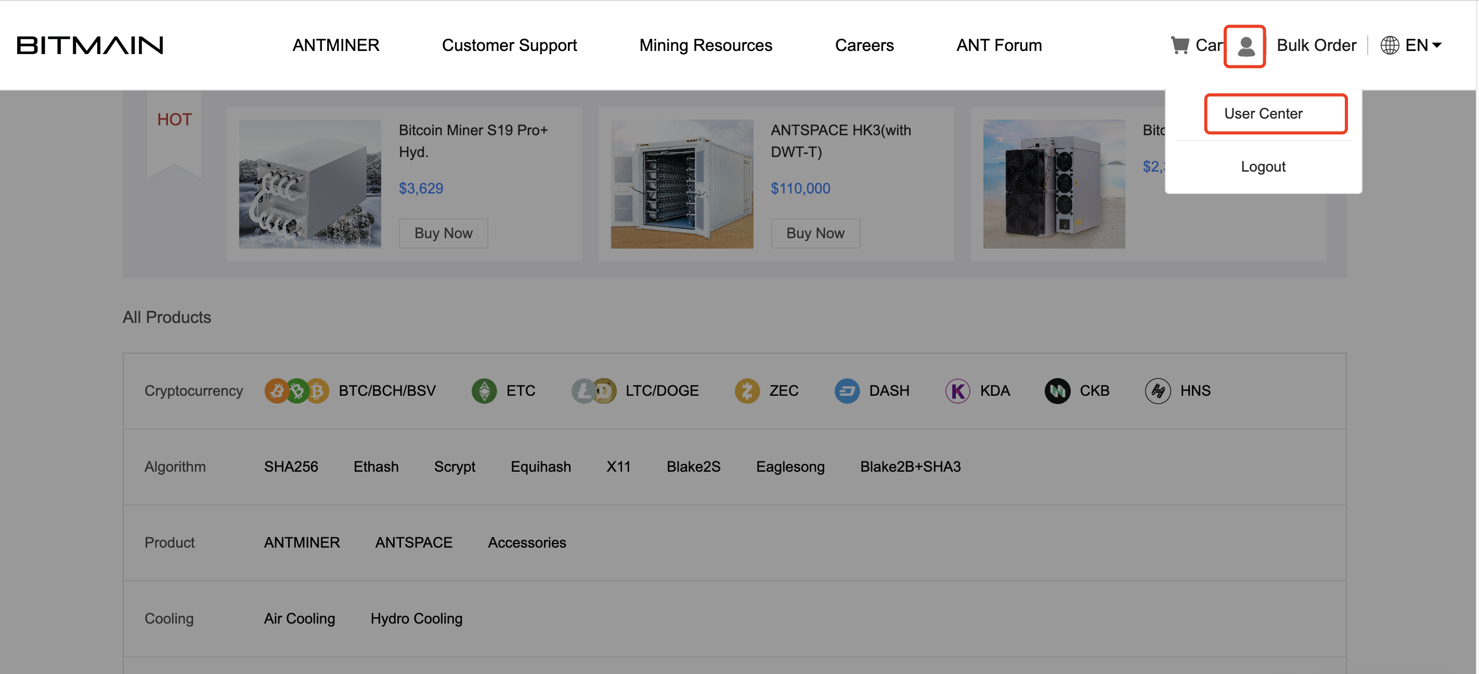Select the HNS coin icon

(x=1158, y=391)
